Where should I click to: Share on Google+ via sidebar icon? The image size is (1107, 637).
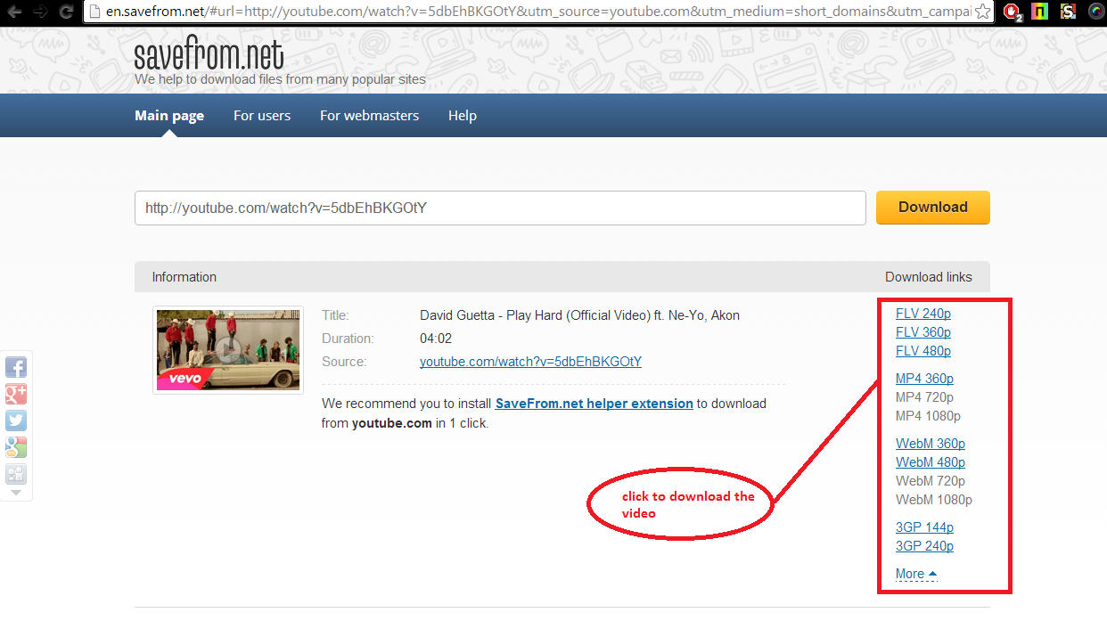(16, 394)
